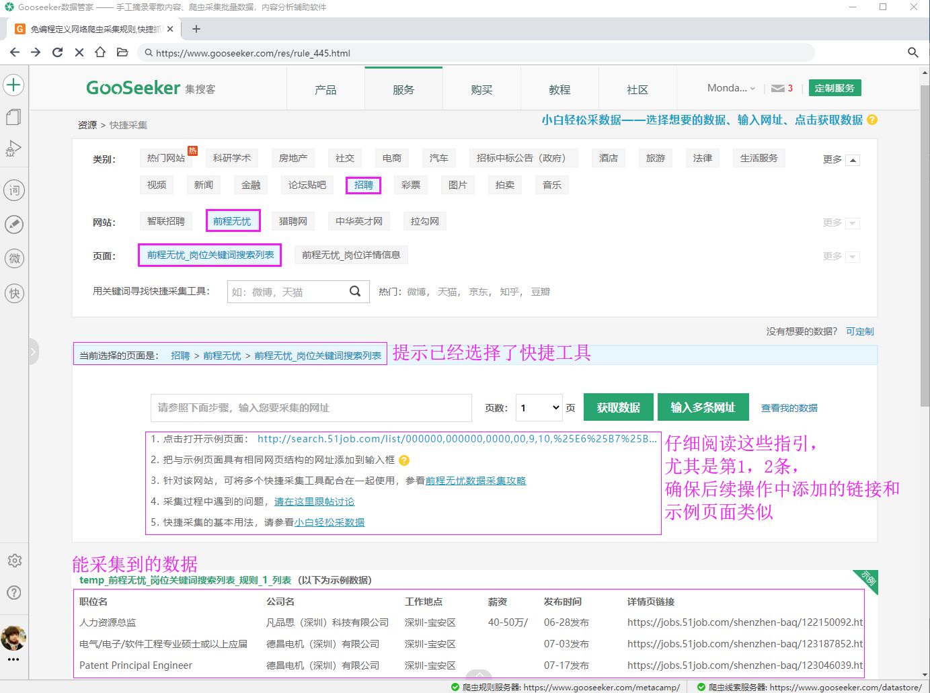This screenshot has height=693, width=930.
Task: Select the 电商 category
Action: click(392, 158)
